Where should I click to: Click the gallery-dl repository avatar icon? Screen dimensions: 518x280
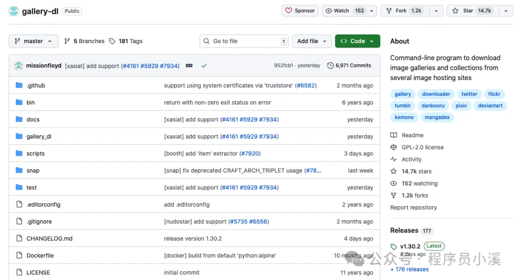[13, 11]
